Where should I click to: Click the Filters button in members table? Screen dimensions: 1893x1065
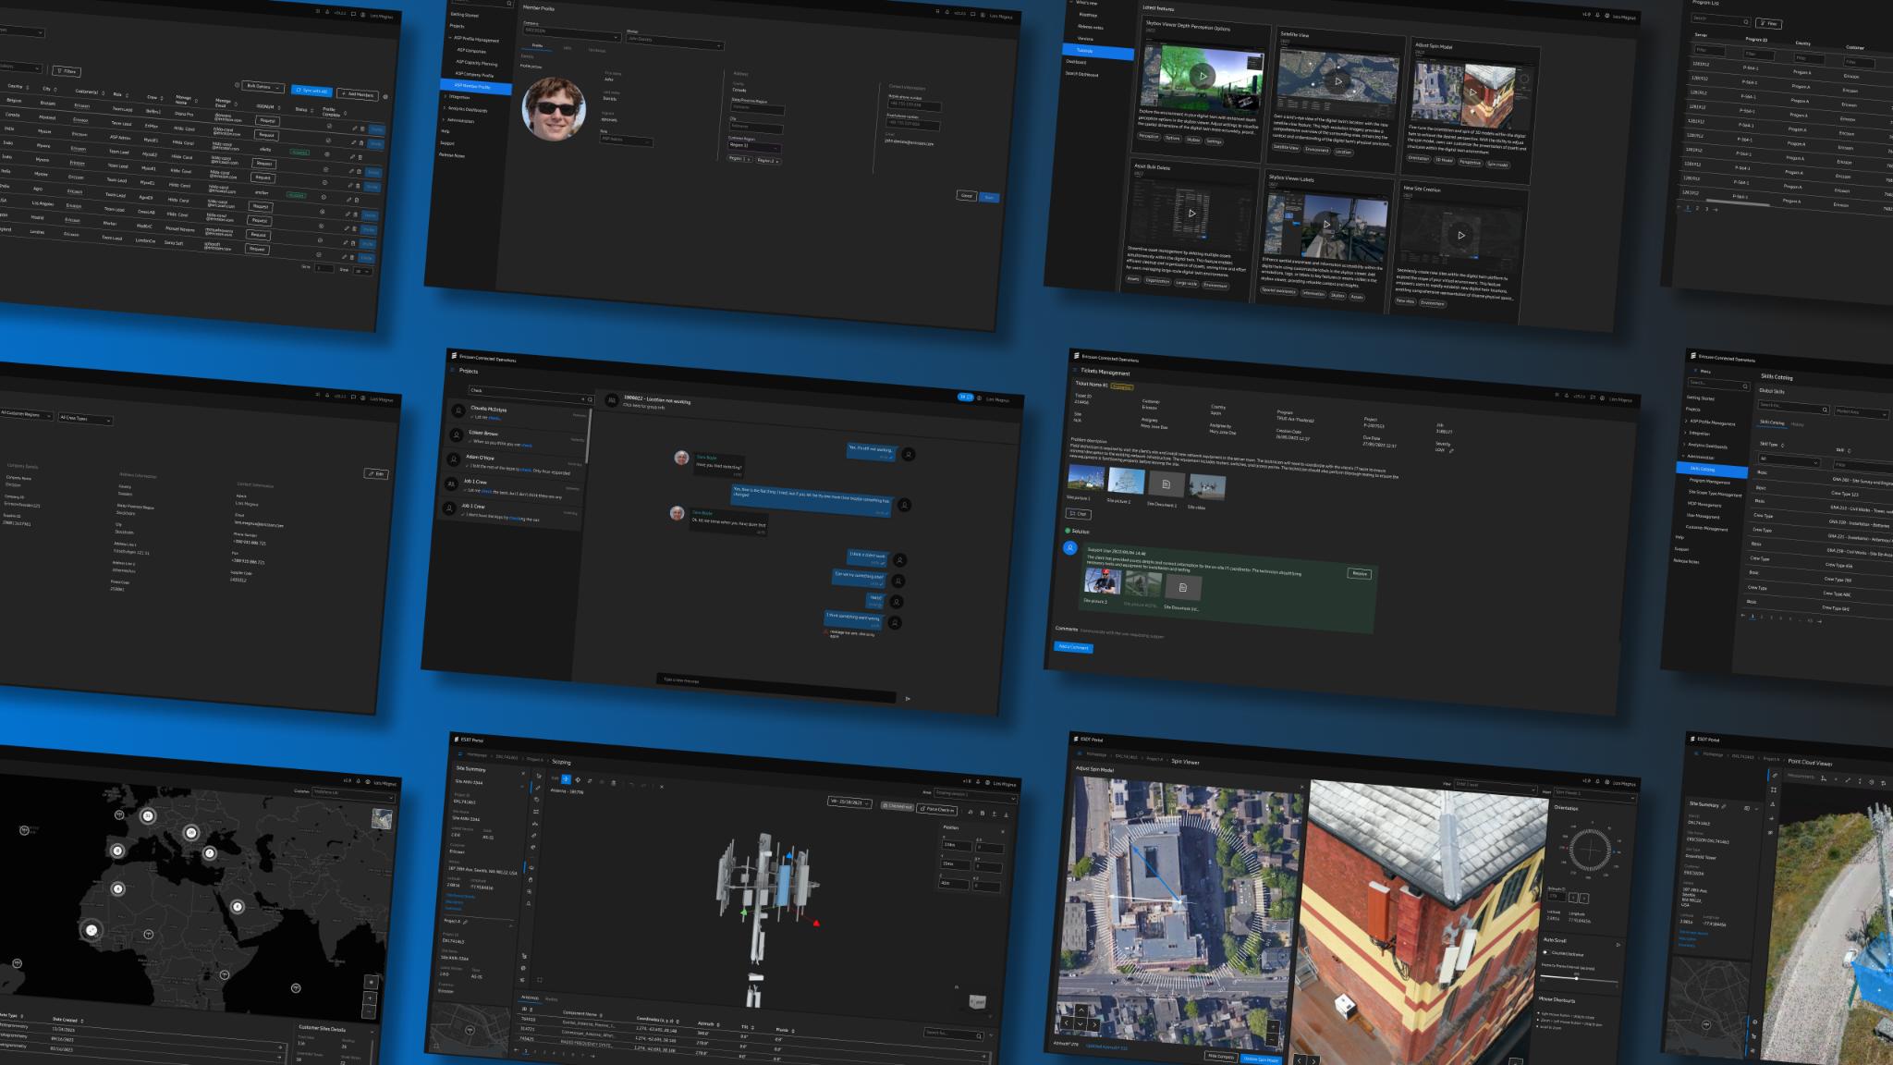pos(66,71)
